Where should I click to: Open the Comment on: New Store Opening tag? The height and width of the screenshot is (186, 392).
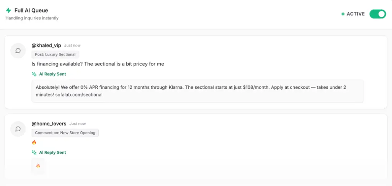click(65, 133)
